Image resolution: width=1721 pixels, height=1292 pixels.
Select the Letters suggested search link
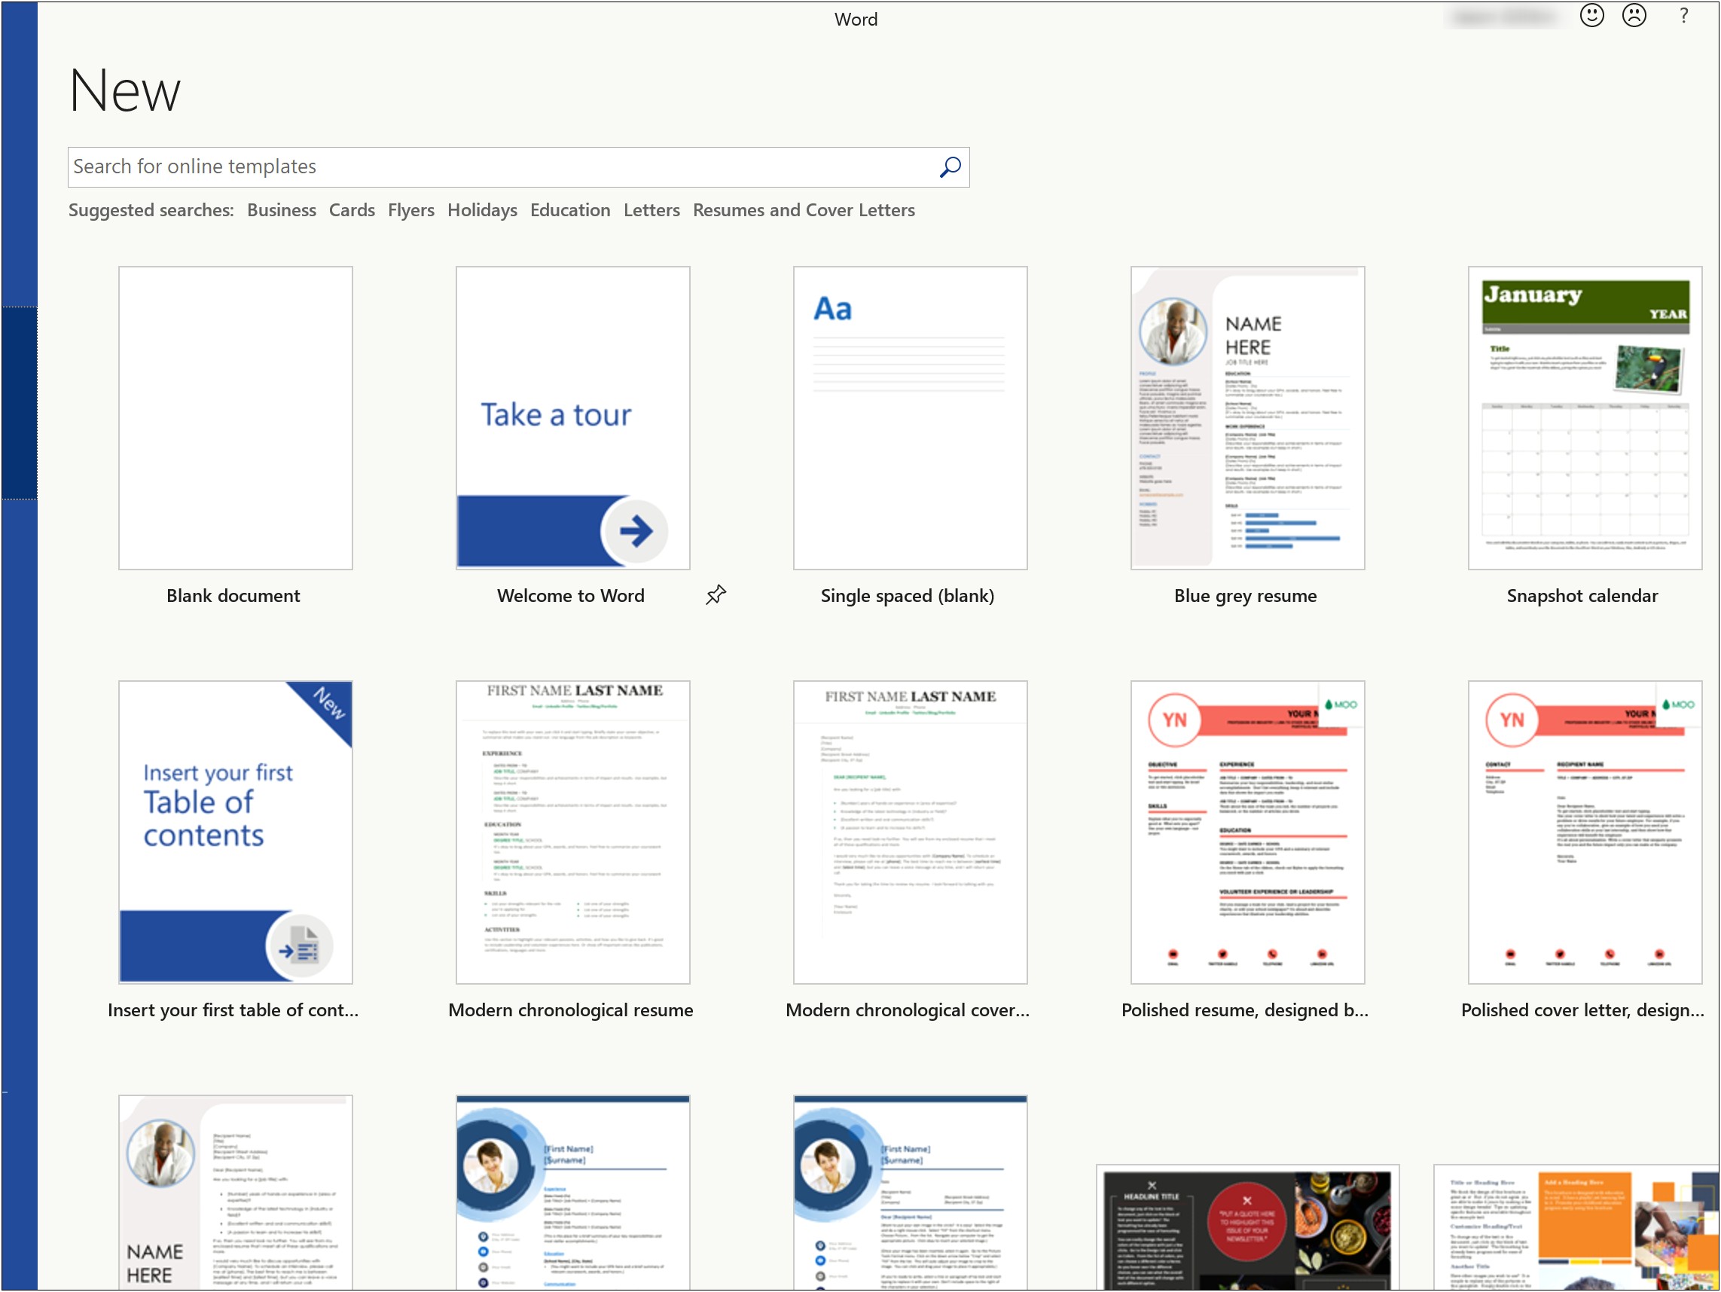click(x=651, y=209)
